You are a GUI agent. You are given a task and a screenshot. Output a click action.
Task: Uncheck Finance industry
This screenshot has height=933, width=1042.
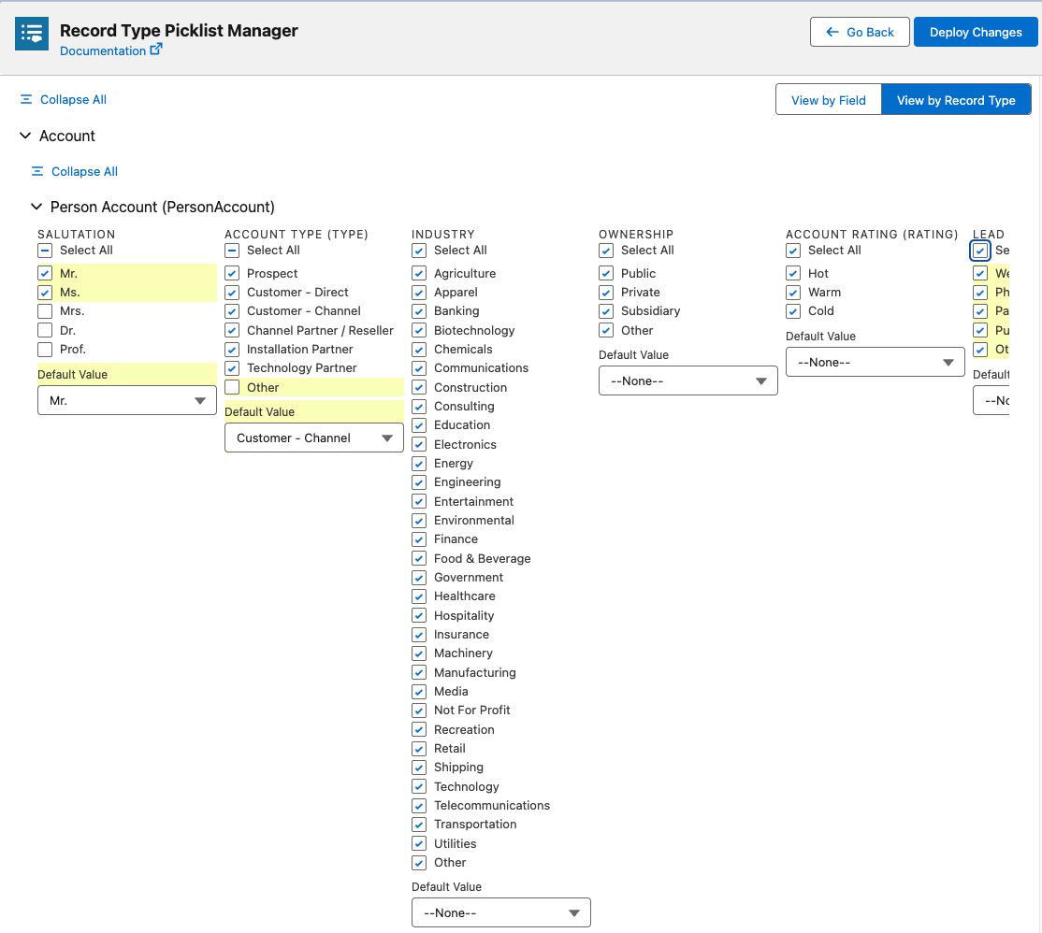pos(419,539)
